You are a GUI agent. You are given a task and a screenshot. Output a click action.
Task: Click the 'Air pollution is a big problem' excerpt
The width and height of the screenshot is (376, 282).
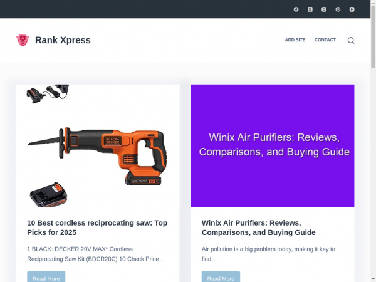pyautogui.click(x=268, y=254)
